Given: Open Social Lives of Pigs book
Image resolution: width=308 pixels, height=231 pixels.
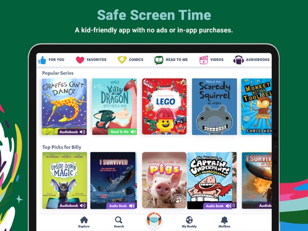Looking at the screenshot, I should 164,180.
